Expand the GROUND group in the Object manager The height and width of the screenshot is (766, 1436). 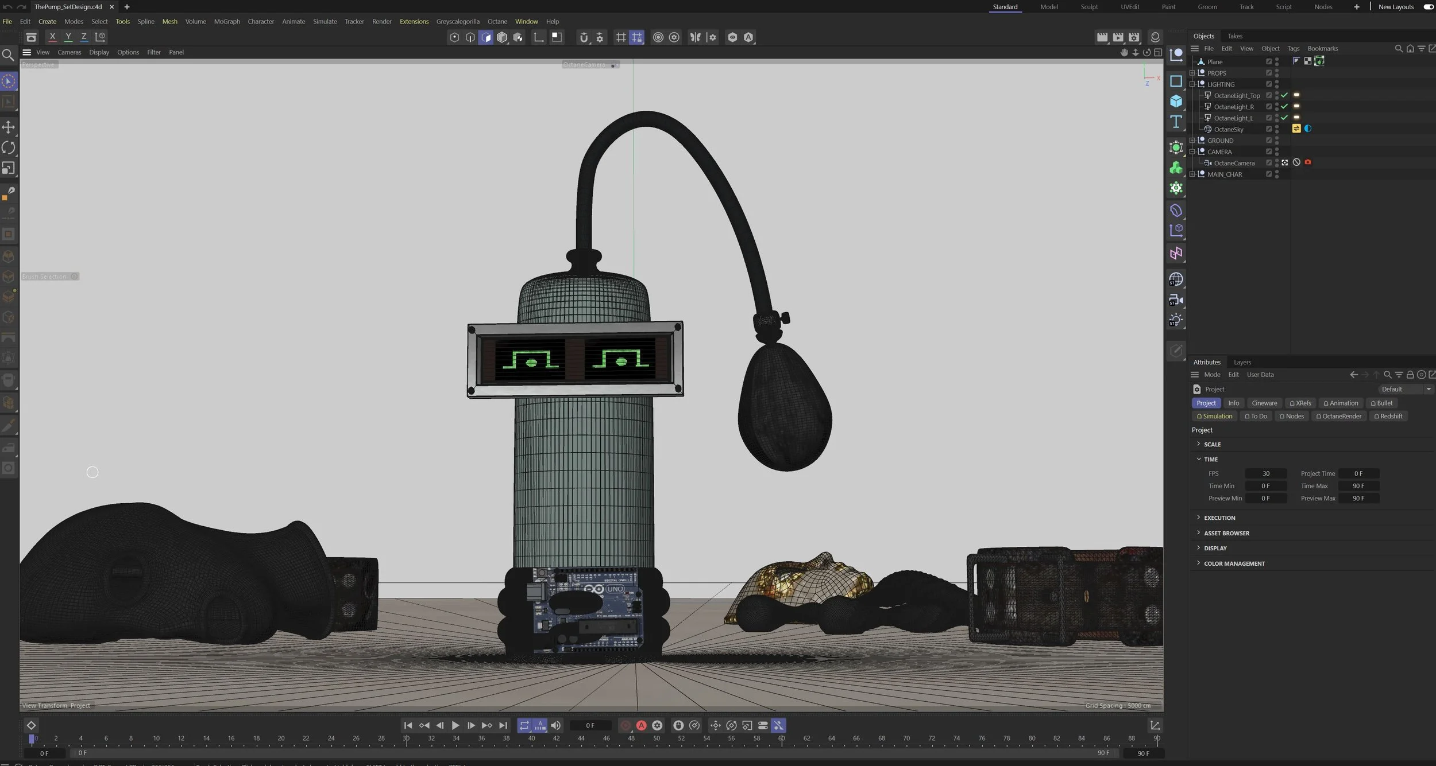click(x=1193, y=140)
